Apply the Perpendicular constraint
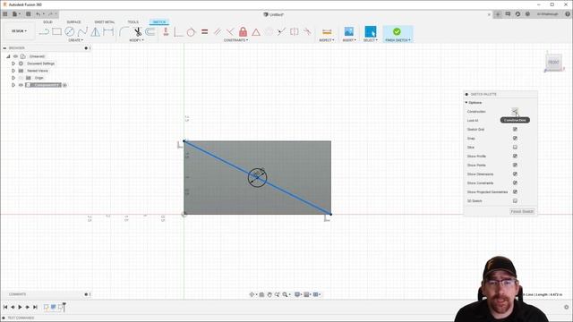The width and height of the screenshot is (573, 322). coord(230,32)
